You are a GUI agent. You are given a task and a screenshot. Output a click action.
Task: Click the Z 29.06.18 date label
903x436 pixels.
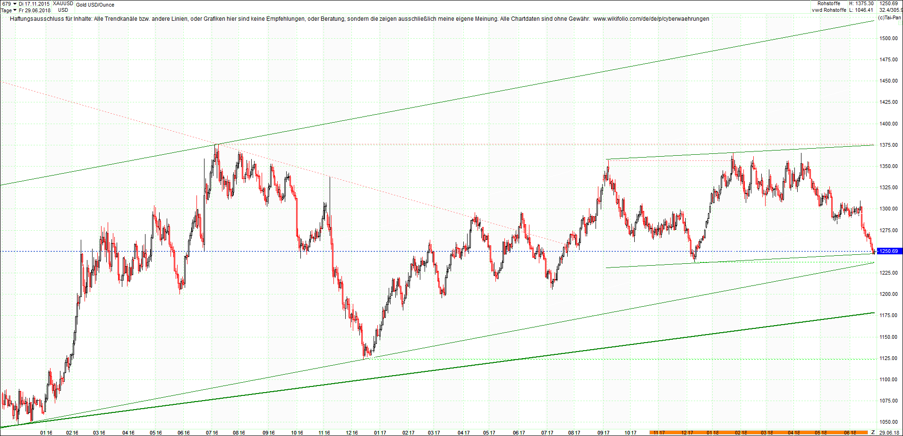click(x=889, y=431)
